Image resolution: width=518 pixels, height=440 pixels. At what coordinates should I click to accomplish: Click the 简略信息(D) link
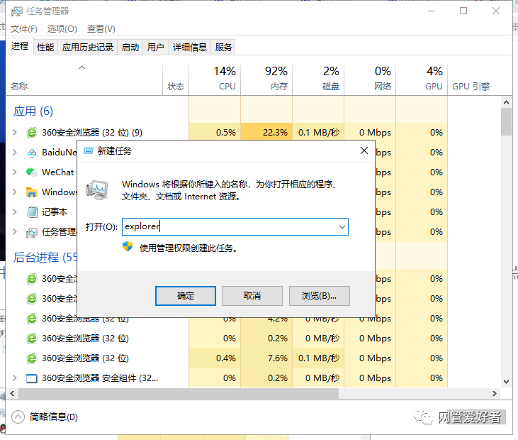[x=54, y=417]
